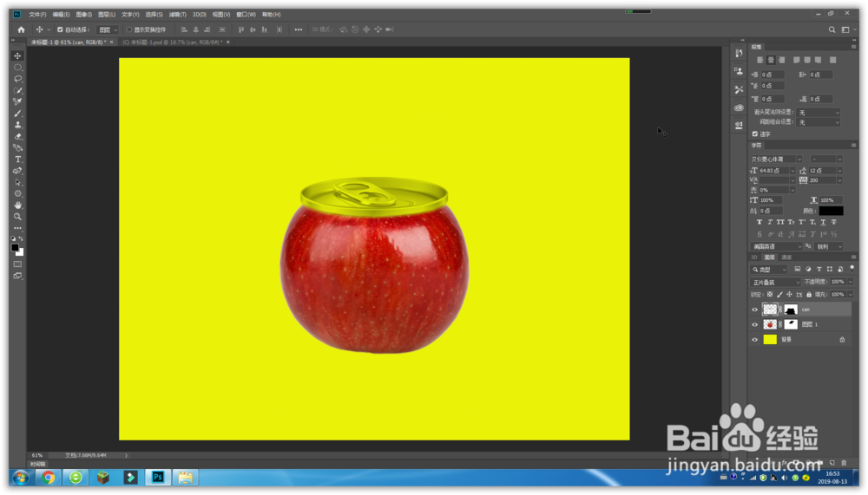This screenshot has height=495, width=868.
Task: Switch to the Channels tab
Action: [x=786, y=257]
